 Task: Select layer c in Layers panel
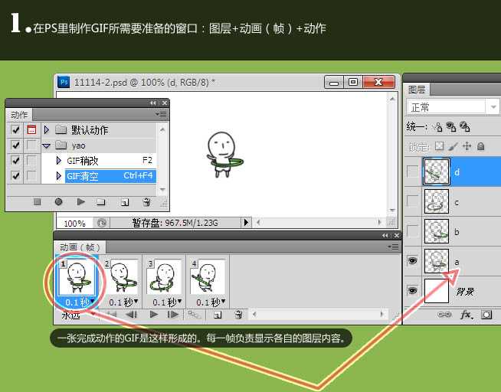(x=460, y=202)
